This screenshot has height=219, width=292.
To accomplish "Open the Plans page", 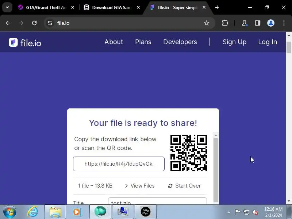I will point(143,42).
